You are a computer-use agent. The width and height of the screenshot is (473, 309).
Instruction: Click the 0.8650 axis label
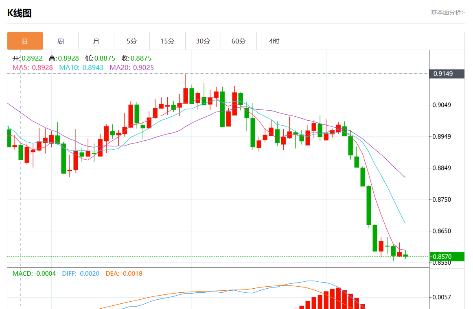(442, 231)
